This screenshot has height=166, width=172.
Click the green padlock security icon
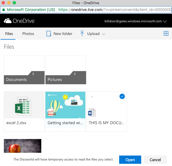3,10
